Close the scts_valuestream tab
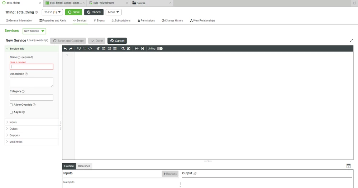The height and width of the screenshot is (188, 358). click(127, 3)
